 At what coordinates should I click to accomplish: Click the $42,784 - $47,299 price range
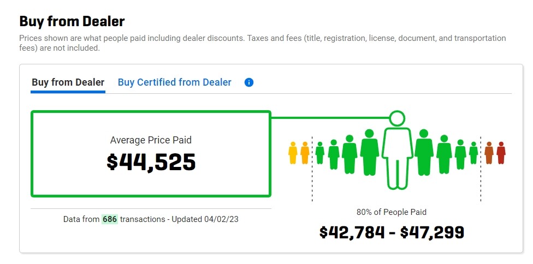(392, 232)
